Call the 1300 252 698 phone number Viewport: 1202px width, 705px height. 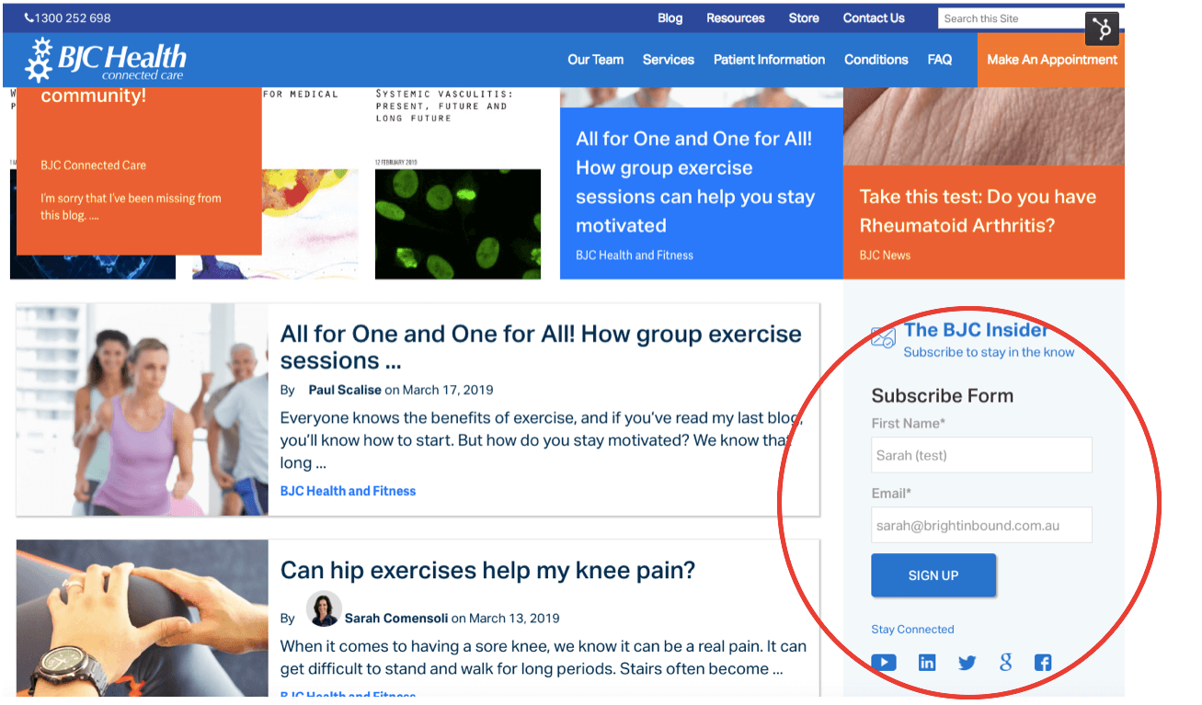click(67, 17)
